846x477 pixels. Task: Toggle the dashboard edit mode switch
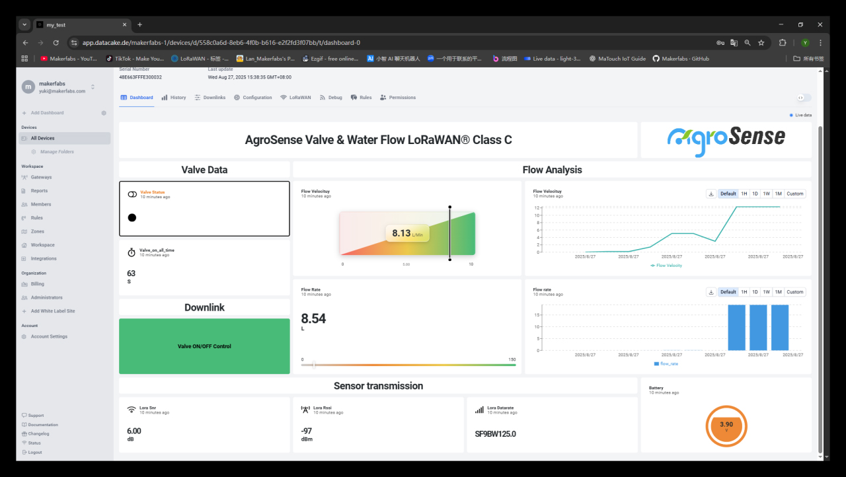[804, 98]
